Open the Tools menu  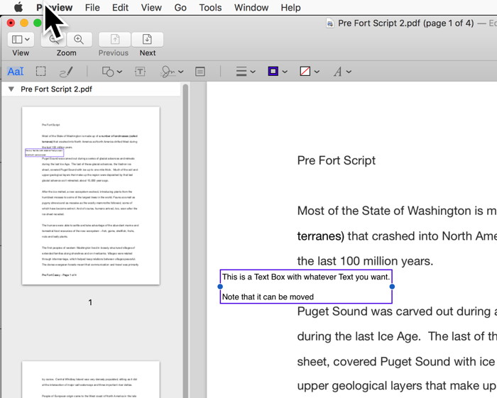point(210,8)
